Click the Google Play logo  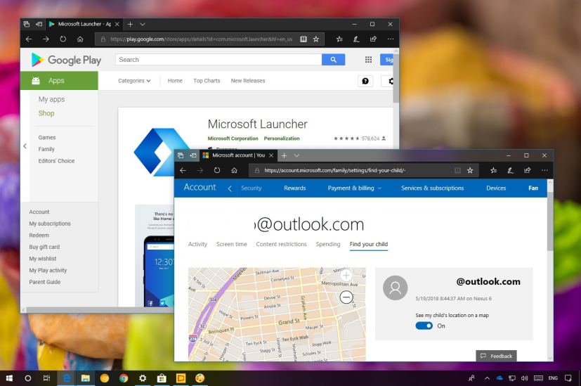coord(66,60)
